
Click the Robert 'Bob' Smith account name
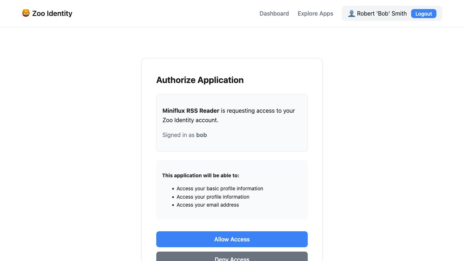coord(382,13)
